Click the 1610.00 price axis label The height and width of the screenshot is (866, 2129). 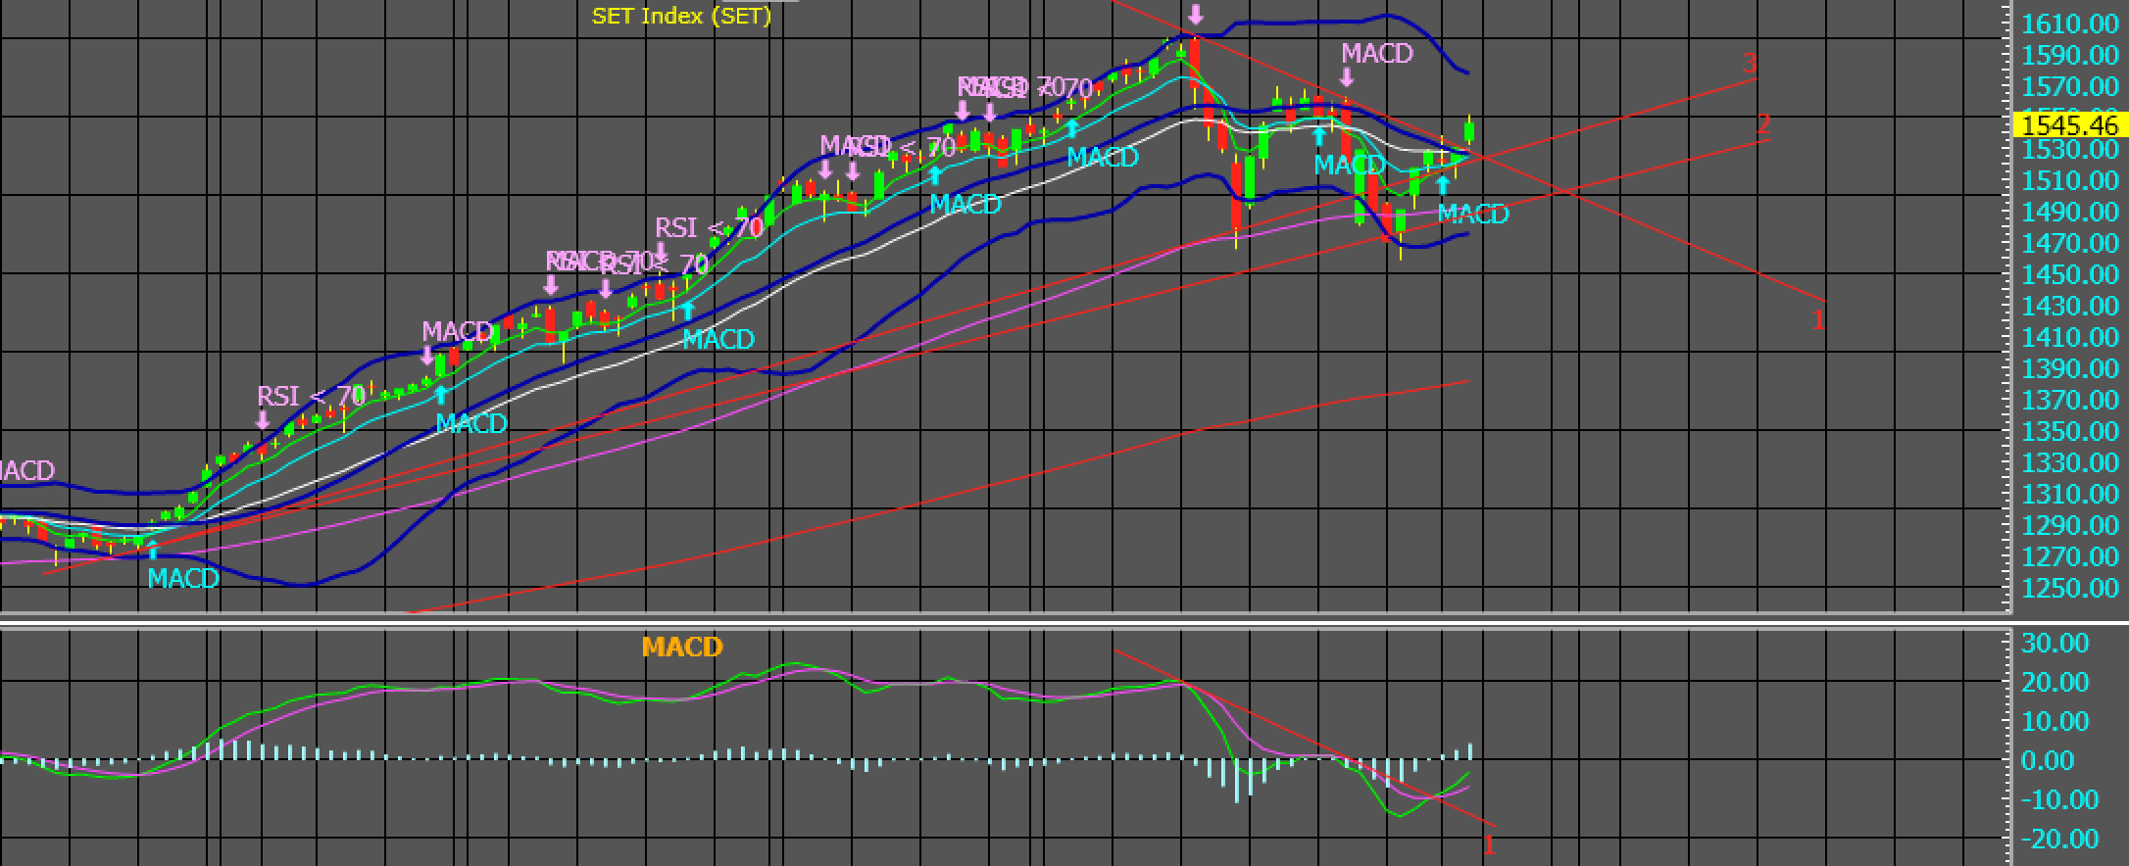[x=2069, y=24]
